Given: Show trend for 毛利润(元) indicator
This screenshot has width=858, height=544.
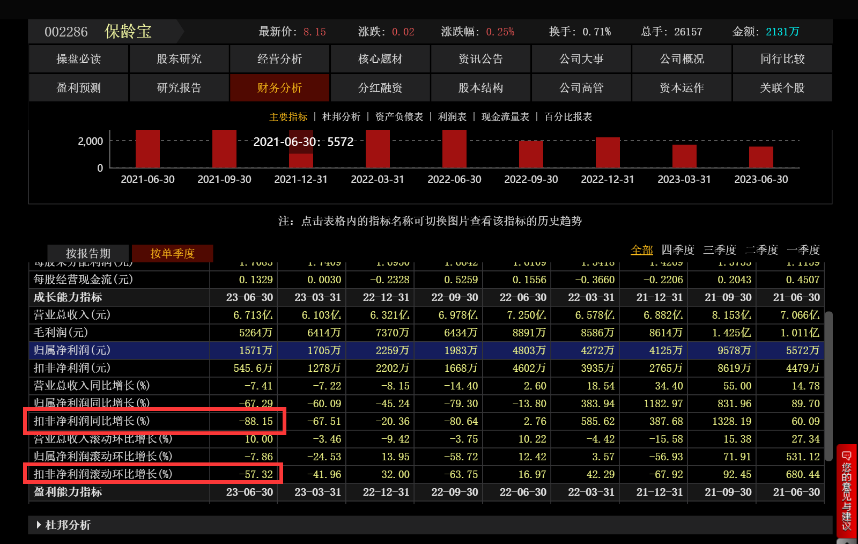Looking at the screenshot, I should (61, 333).
